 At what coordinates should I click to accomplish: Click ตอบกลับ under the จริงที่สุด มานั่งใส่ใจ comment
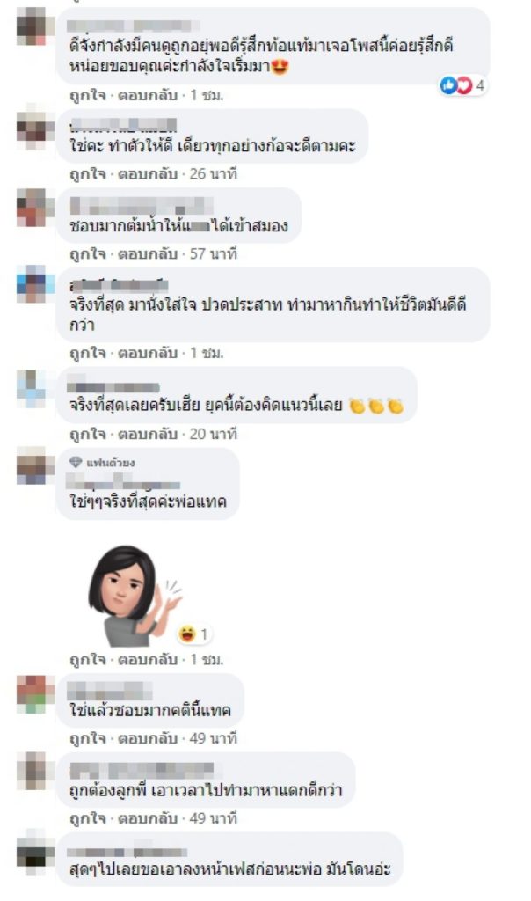click(x=148, y=352)
